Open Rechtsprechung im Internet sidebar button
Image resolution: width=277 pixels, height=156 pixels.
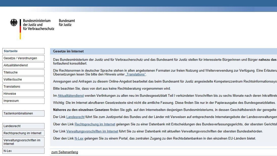click(23, 133)
